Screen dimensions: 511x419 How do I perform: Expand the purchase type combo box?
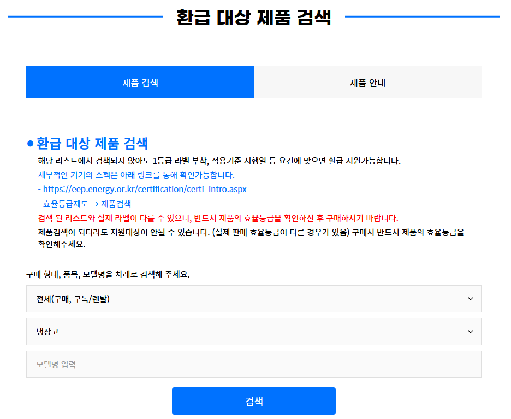[253, 299]
